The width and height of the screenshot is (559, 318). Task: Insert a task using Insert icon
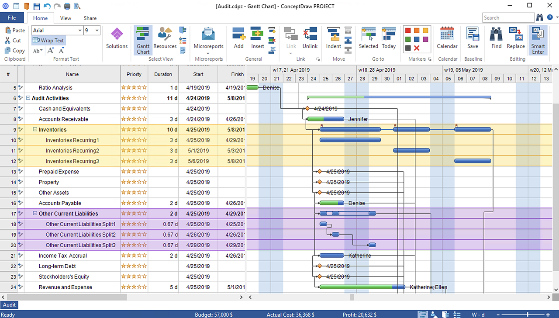pos(257,38)
